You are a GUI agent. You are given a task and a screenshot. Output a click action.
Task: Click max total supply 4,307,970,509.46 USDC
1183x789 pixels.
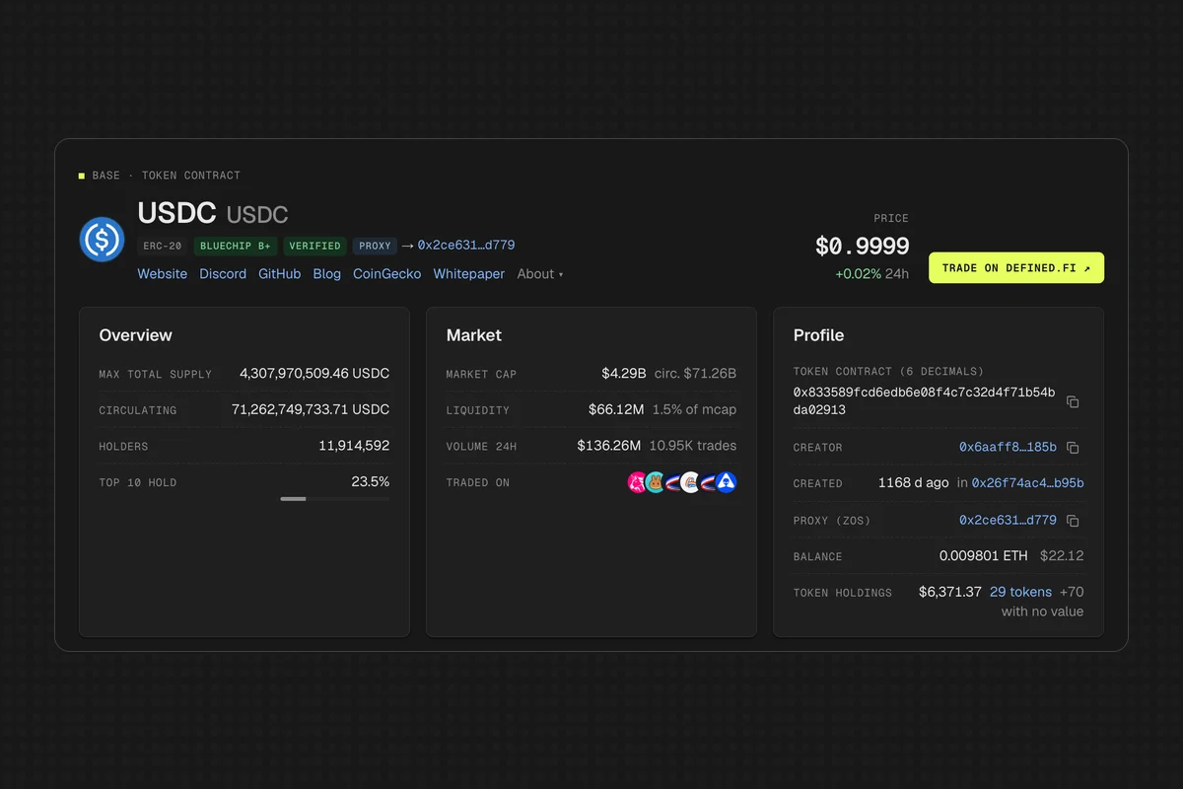click(x=314, y=374)
